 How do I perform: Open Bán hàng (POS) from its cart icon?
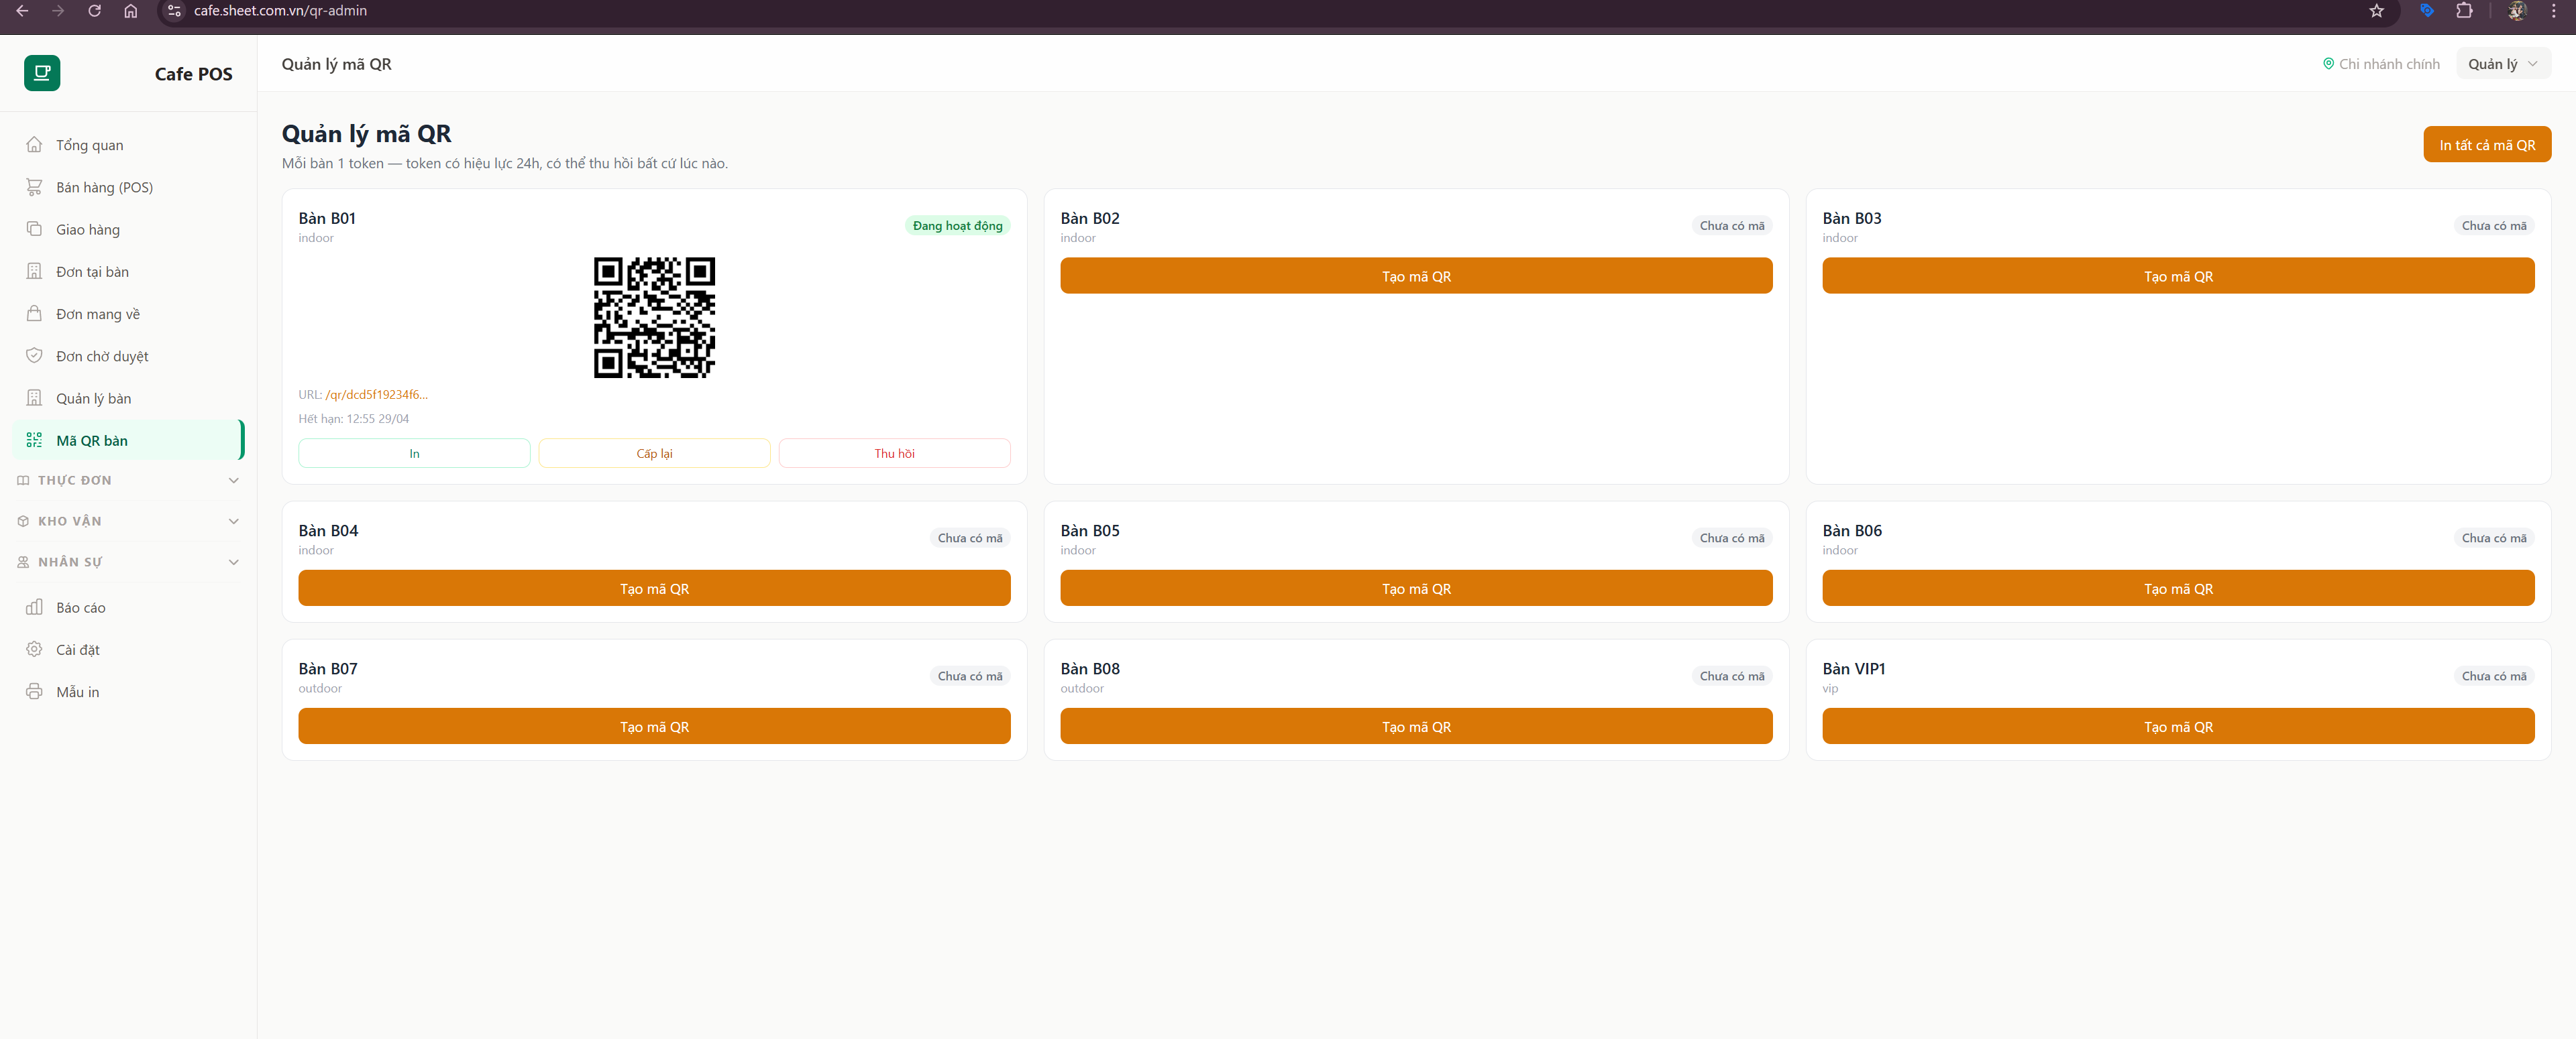pos(34,187)
